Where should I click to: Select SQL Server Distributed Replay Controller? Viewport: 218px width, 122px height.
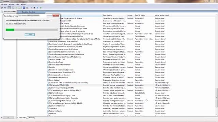[64, 98]
